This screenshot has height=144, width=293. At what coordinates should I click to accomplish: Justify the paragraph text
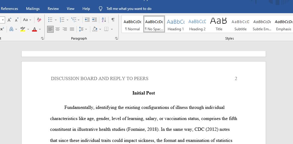(72, 29)
